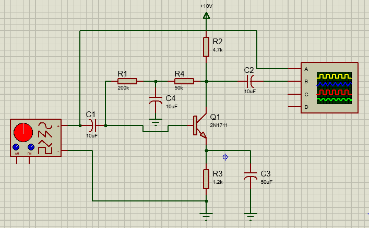Click oscilloscope channel A pin label

(x=306, y=69)
